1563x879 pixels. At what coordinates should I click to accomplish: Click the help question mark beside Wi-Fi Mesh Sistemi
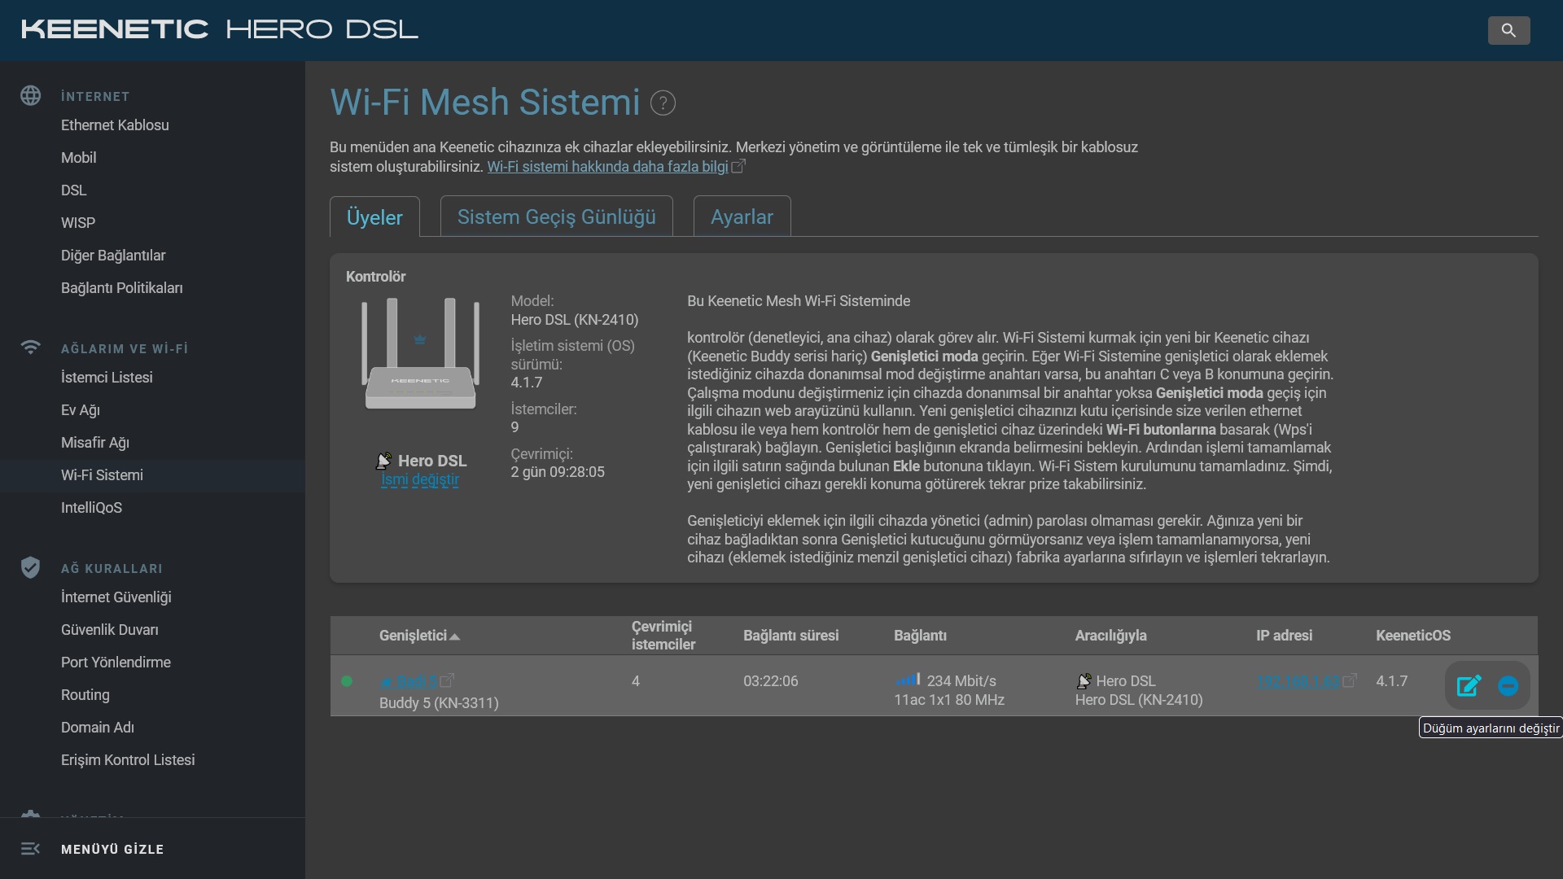[663, 103]
